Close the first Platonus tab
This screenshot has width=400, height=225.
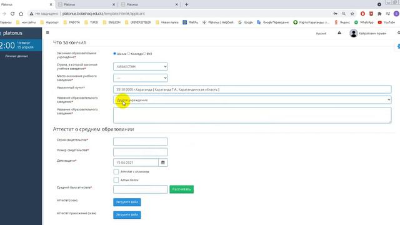tap(51, 4)
